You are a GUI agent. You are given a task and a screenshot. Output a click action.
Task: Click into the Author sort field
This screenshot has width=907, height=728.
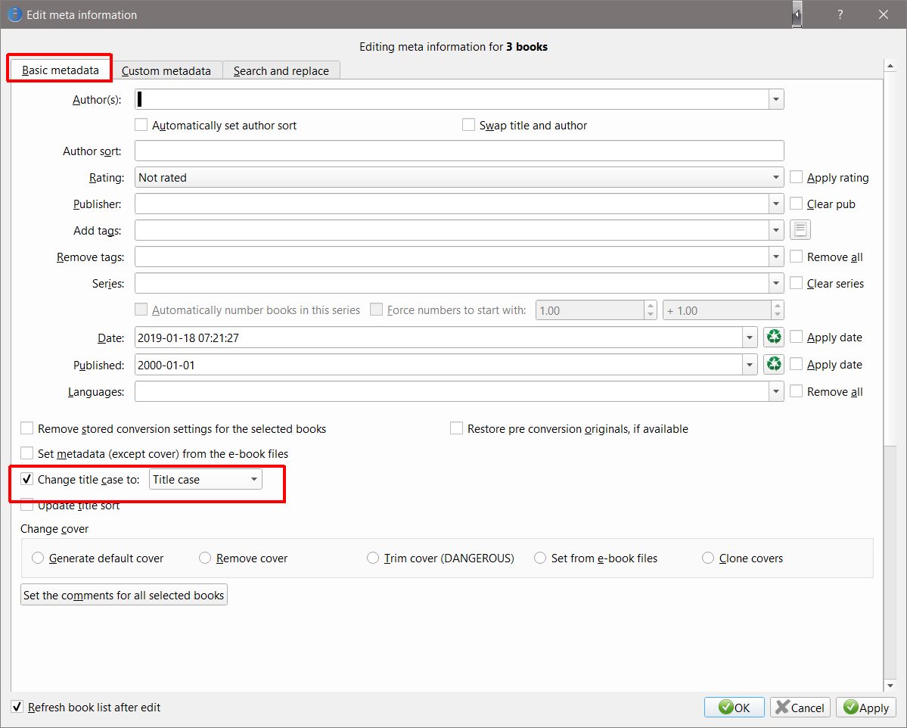point(459,151)
